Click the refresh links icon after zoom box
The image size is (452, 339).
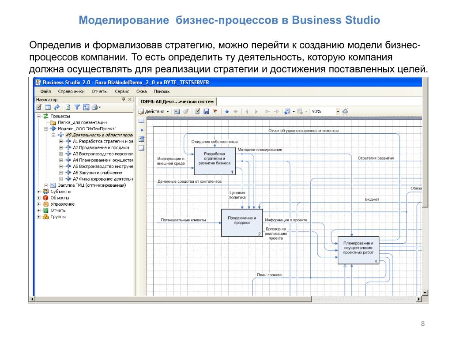point(345,111)
